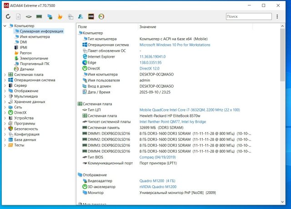This screenshot has height=209, width=291.
Task: Open Разгон in the tree
Action: click(25, 53)
